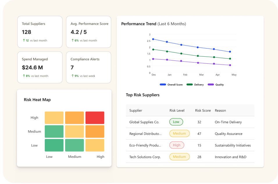Toggle the Quality legend item
Viewport: 278px width, 184px height.
click(x=215, y=85)
